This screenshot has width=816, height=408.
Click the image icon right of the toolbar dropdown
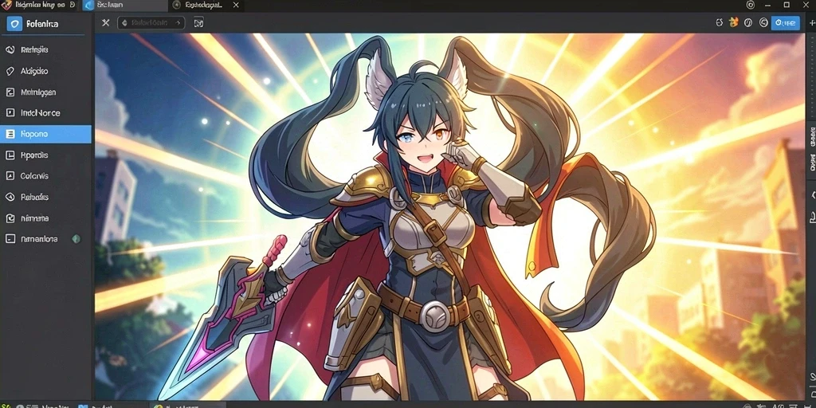(198, 23)
